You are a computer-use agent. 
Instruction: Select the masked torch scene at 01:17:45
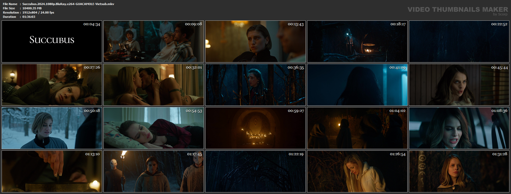154,171
